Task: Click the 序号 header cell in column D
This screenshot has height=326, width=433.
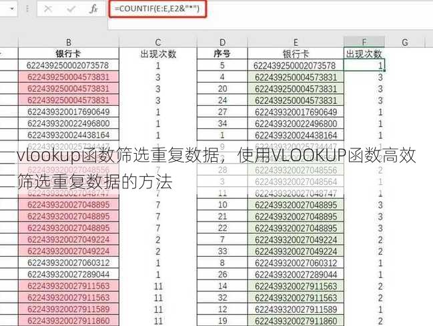Action: point(222,53)
